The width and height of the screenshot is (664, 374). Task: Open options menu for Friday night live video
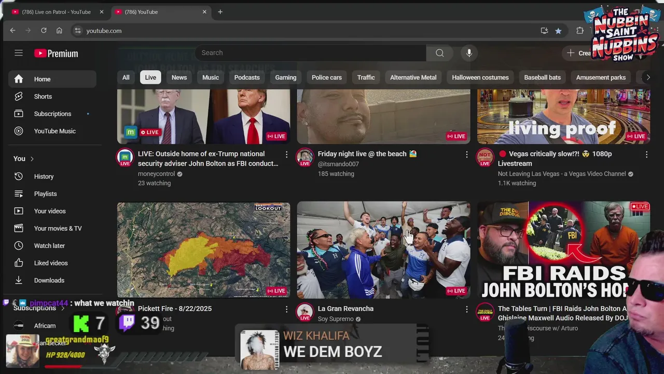pos(466,154)
